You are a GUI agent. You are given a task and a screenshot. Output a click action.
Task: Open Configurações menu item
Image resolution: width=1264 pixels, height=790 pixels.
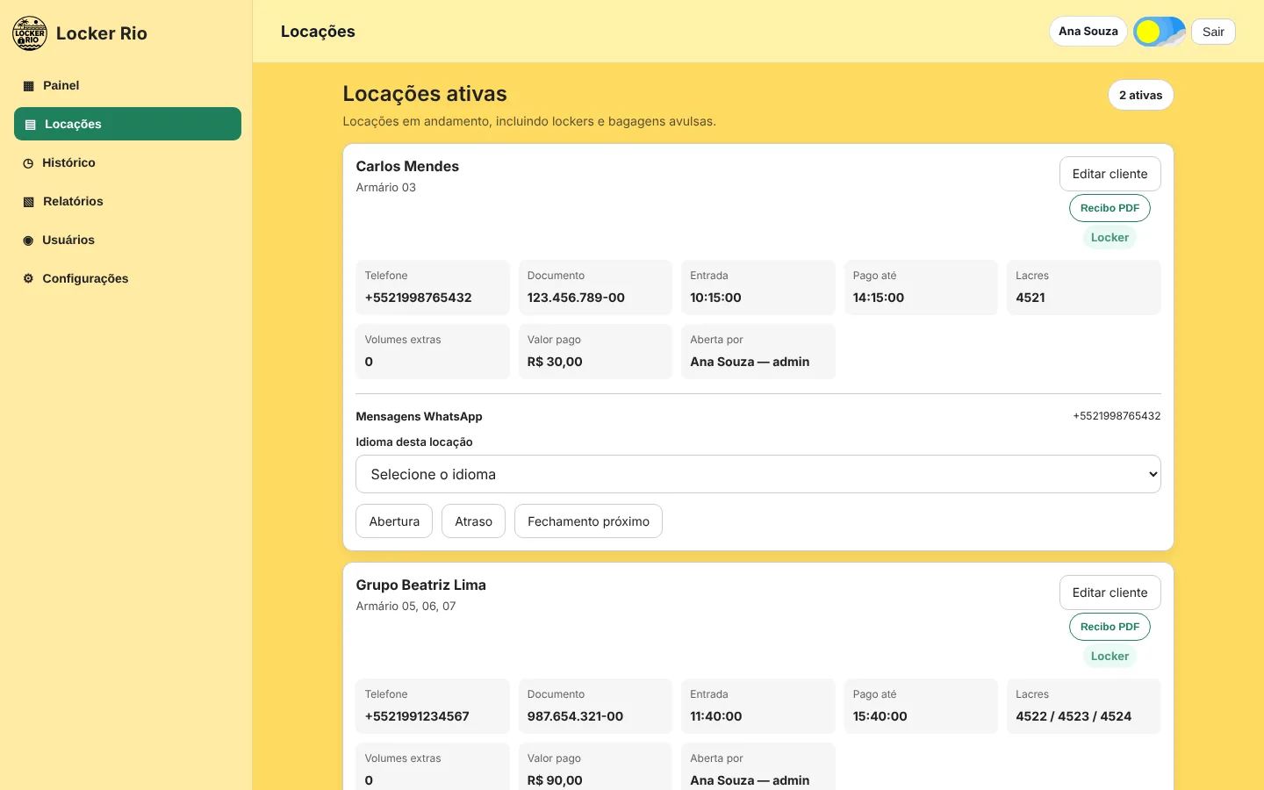127,278
